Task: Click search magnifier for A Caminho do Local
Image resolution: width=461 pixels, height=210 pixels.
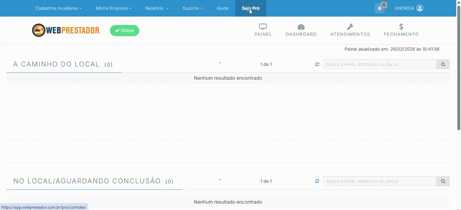Action: pyautogui.click(x=443, y=64)
